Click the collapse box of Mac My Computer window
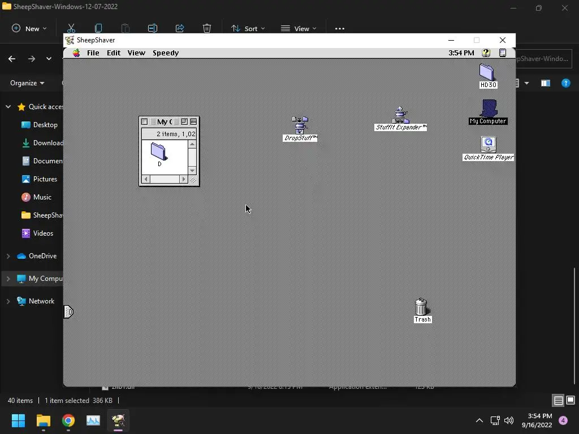The image size is (579, 434). 193,121
